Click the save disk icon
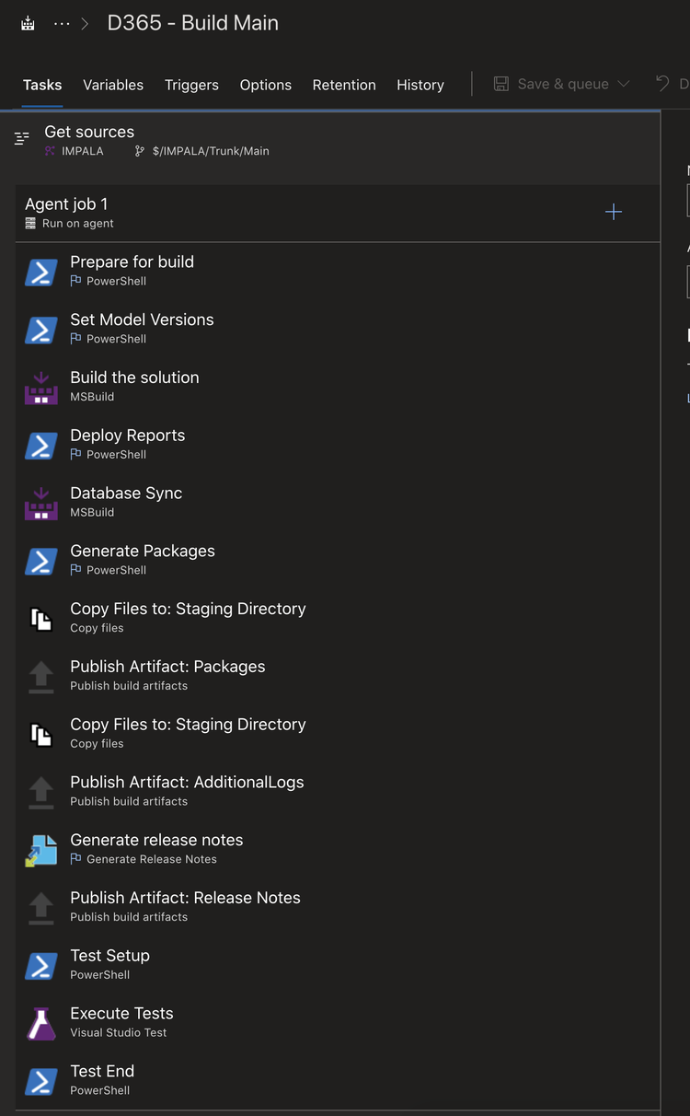 501,84
